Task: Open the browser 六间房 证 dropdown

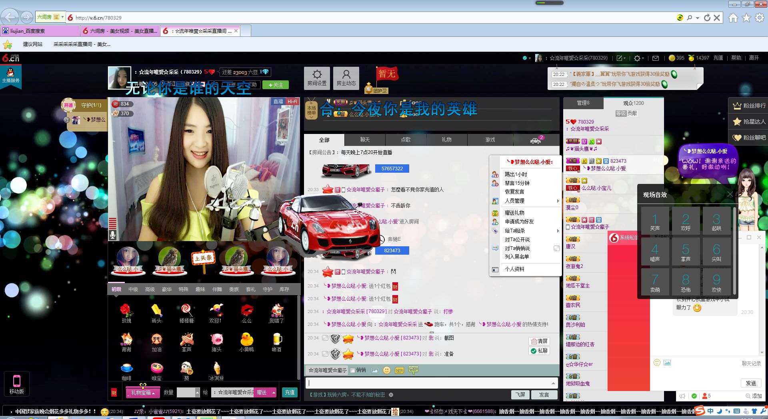Action: (50, 17)
